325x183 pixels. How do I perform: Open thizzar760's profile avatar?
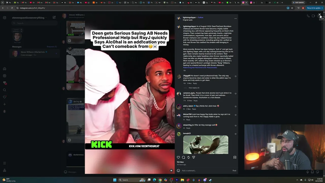click(x=179, y=115)
